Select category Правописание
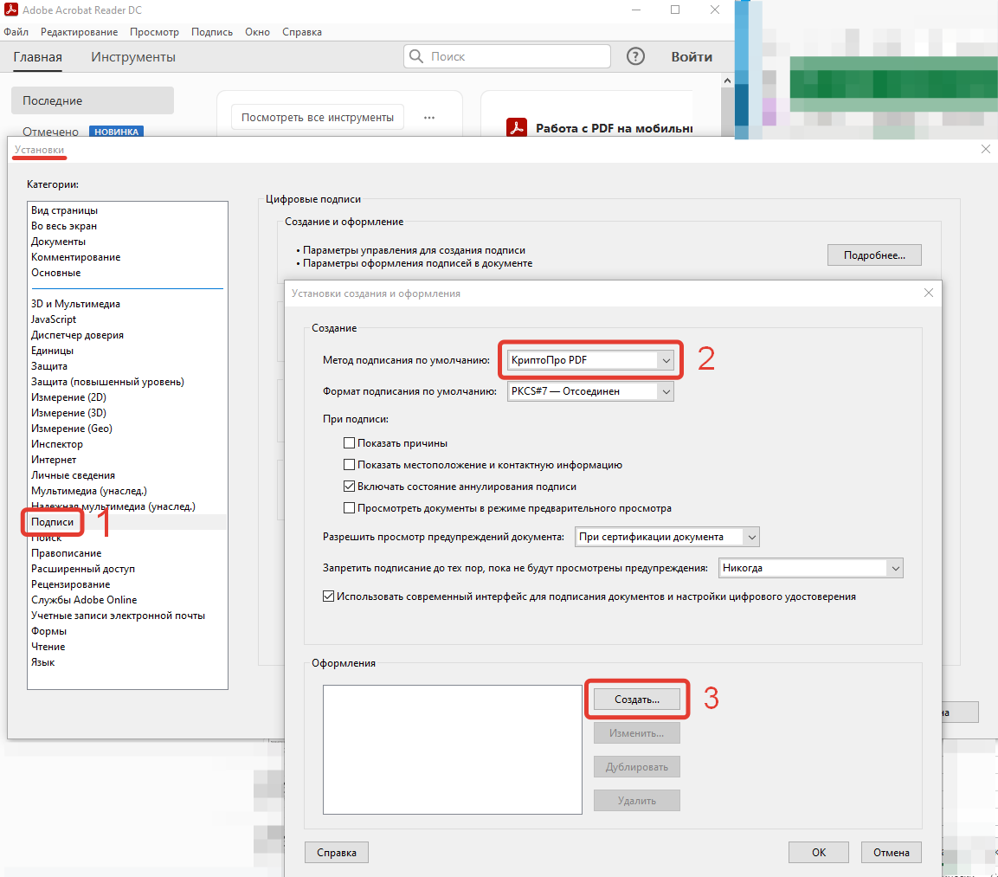This screenshot has height=877, width=998. point(66,553)
